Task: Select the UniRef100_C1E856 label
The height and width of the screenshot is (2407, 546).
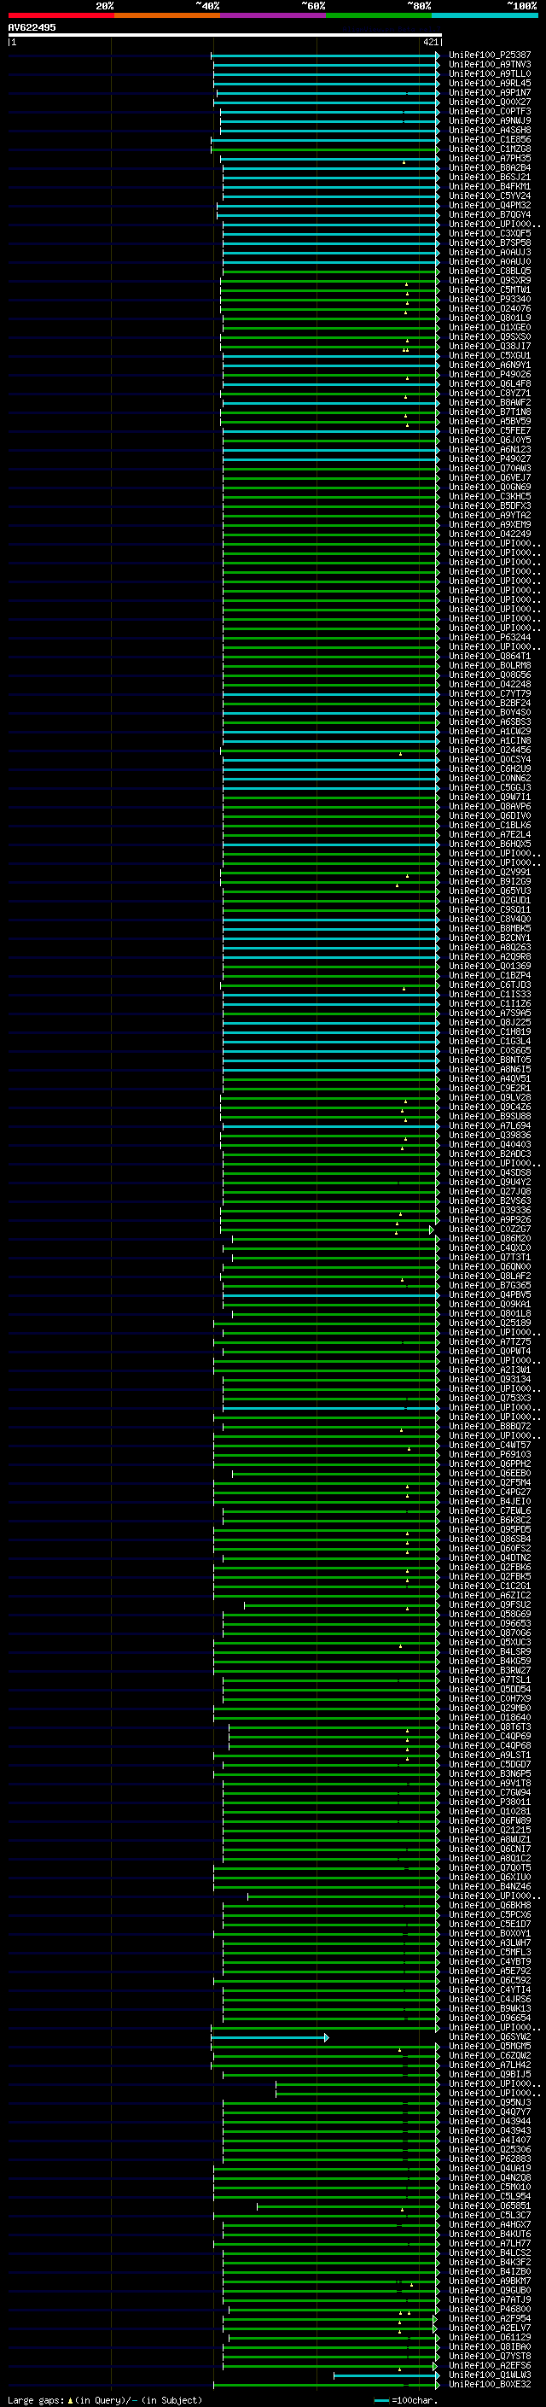Action: tap(490, 139)
